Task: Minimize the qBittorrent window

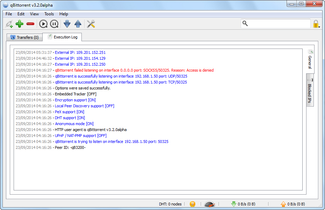Action: click(292, 3)
